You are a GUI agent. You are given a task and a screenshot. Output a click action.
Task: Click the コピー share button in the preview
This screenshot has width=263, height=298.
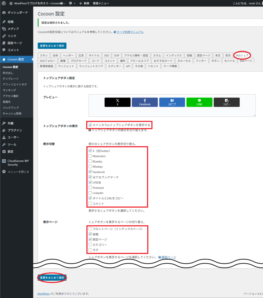(227, 102)
